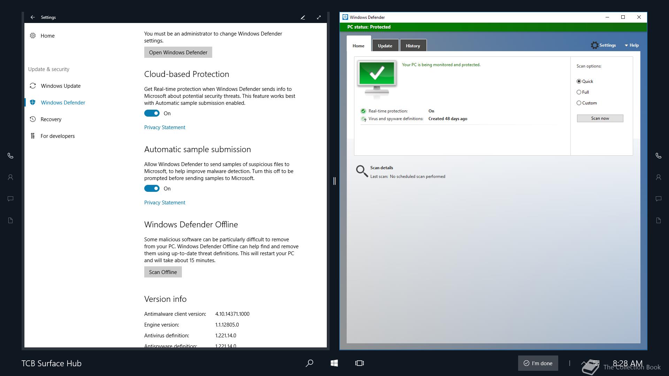
Task: Open Privacy Statement under Automatic sample submission
Action: click(x=164, y=202)
